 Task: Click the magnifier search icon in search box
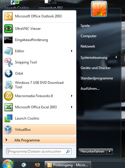click(68, 151)
